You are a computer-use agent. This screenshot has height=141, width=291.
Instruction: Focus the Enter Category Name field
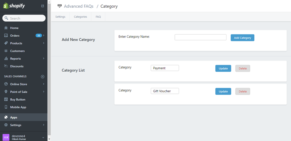coord(200,37)
